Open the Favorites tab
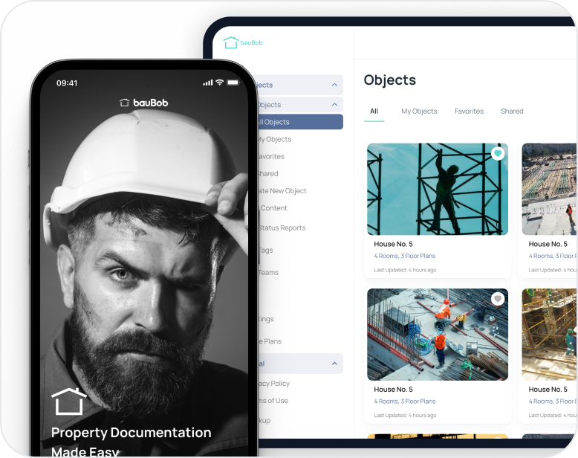Screen dimensions: 578x458 469,111
